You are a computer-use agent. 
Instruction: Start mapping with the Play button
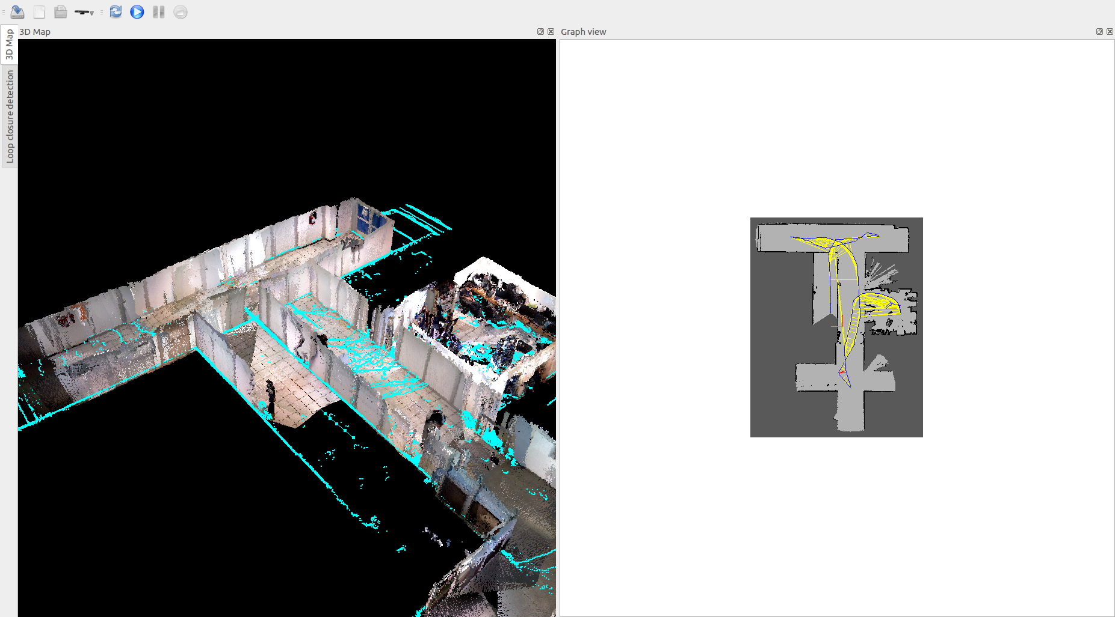tap(137, 12)
